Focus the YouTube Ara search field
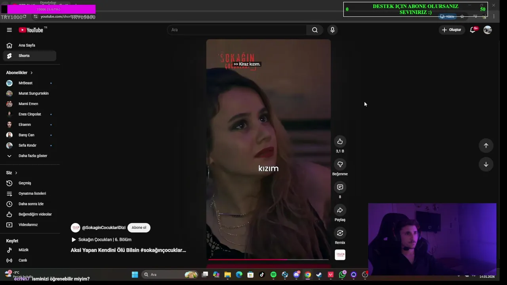Image resolution: width=507 pixels, height=285 pixels. click(x=237, y=30)
